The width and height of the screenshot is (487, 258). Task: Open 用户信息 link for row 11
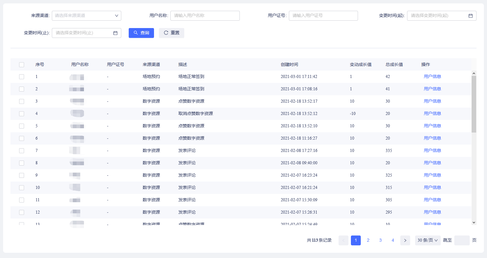[x=432, y=200]
